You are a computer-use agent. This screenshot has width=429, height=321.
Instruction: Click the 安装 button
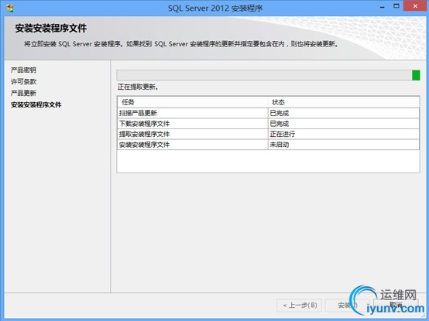point(348,306)
